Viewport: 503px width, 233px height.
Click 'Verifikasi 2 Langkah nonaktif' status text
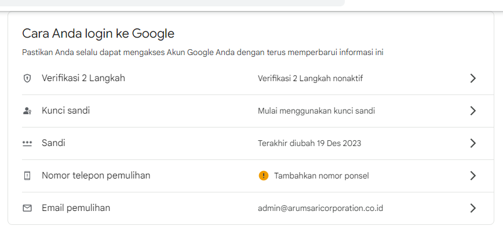click(310, 78)
